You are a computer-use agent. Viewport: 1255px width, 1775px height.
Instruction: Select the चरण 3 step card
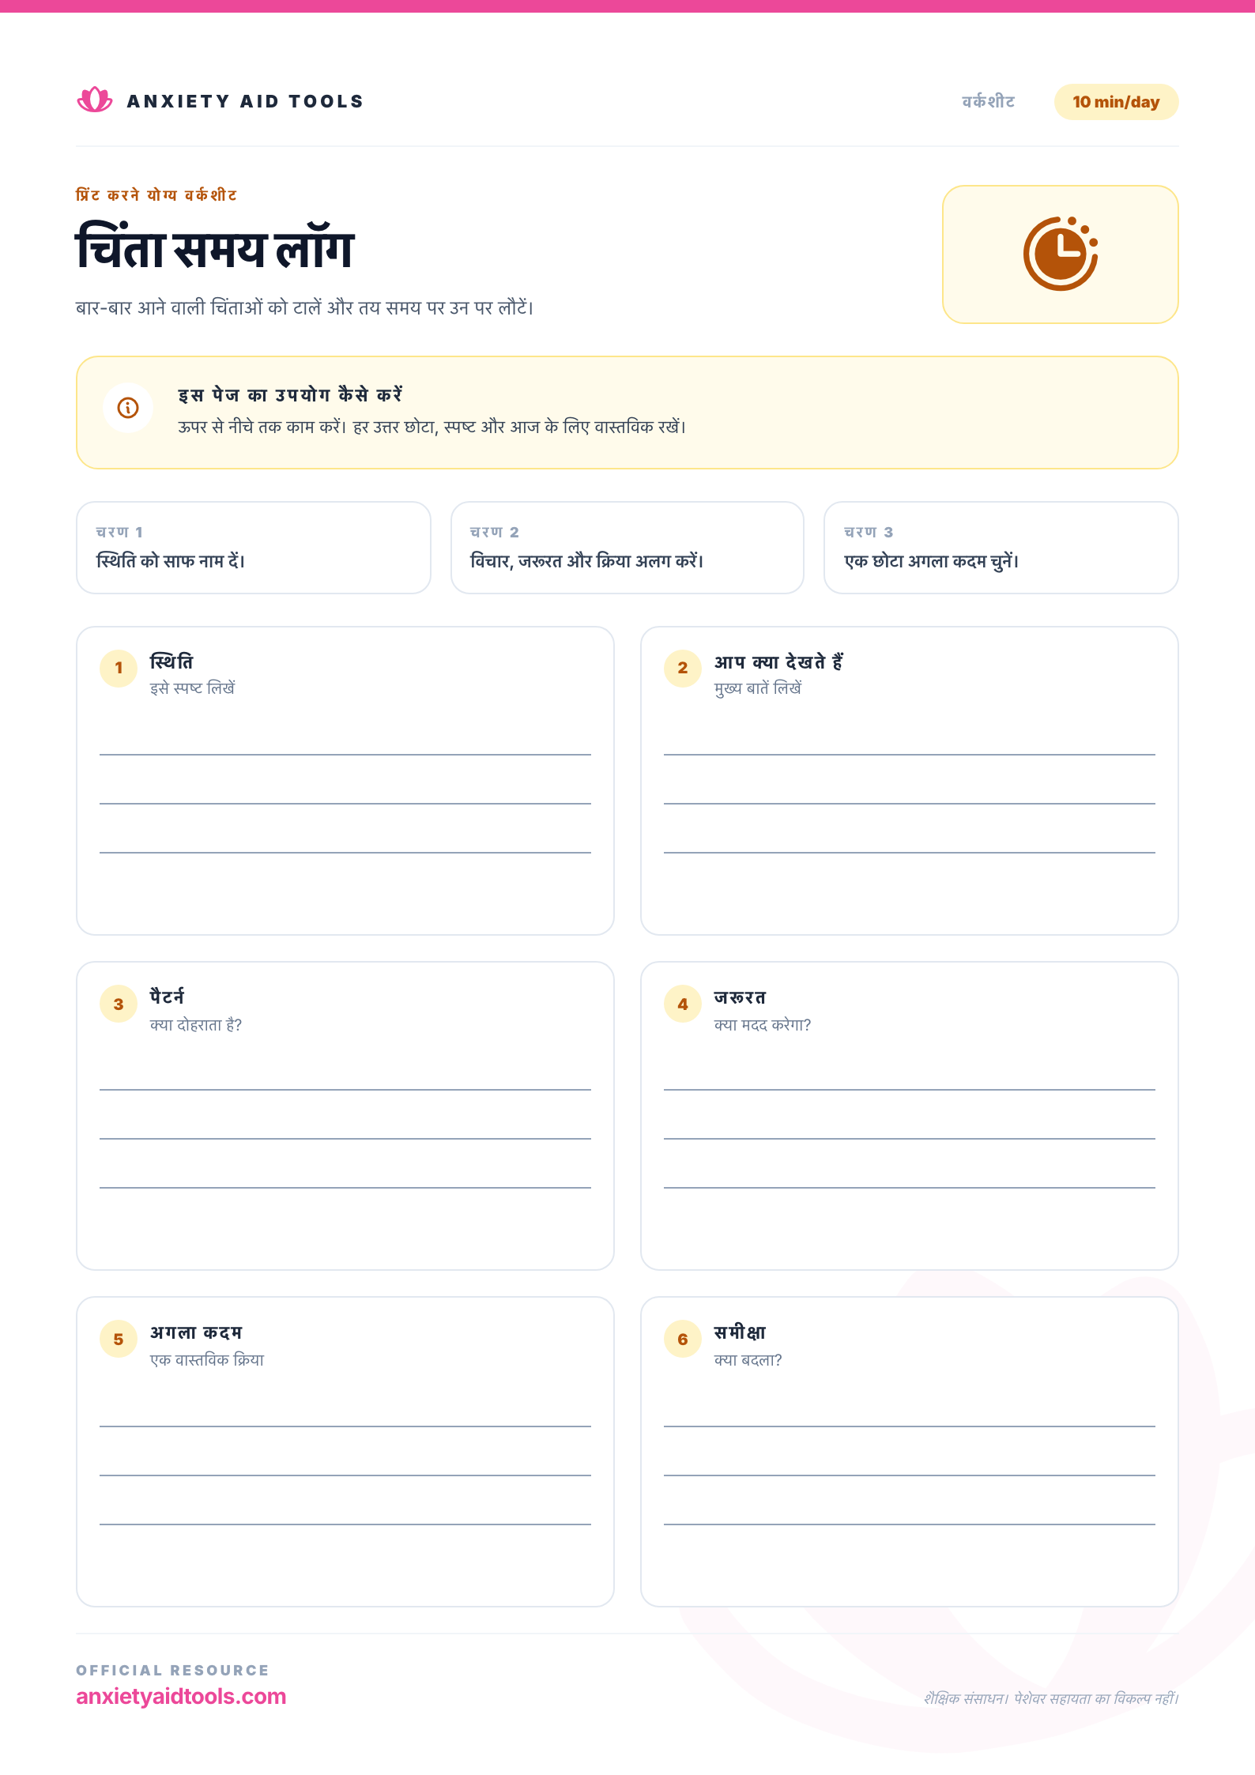[1001, 548]
